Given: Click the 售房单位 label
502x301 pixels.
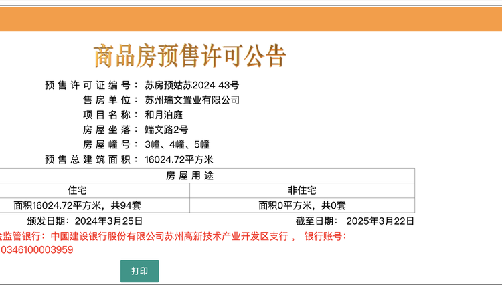Looking at the screenshot, I should pyautogui.click(x=110, y=100).
